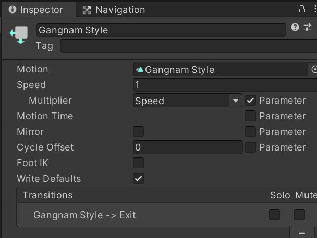Viewport: 317px width, 238px height.
Task: Click the Solo column header
Action: pos(280,195)
